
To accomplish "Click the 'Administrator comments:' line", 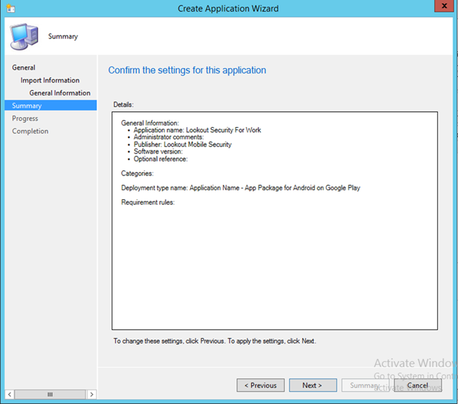I will coord(169,137).
